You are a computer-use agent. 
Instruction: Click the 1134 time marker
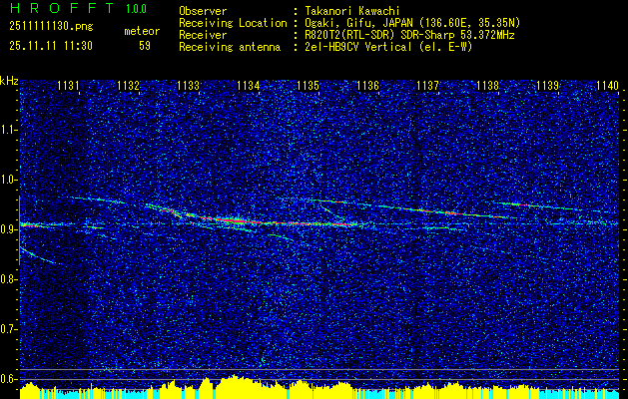249,85
